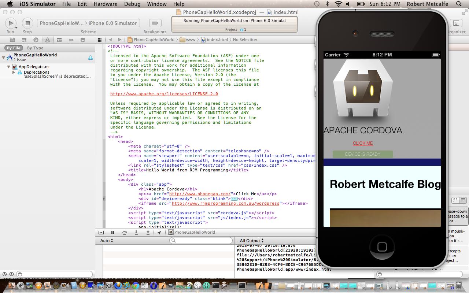Expand the Deprecations warning
The height and width of the screenshot is (293, 469).
click(14, 72)
